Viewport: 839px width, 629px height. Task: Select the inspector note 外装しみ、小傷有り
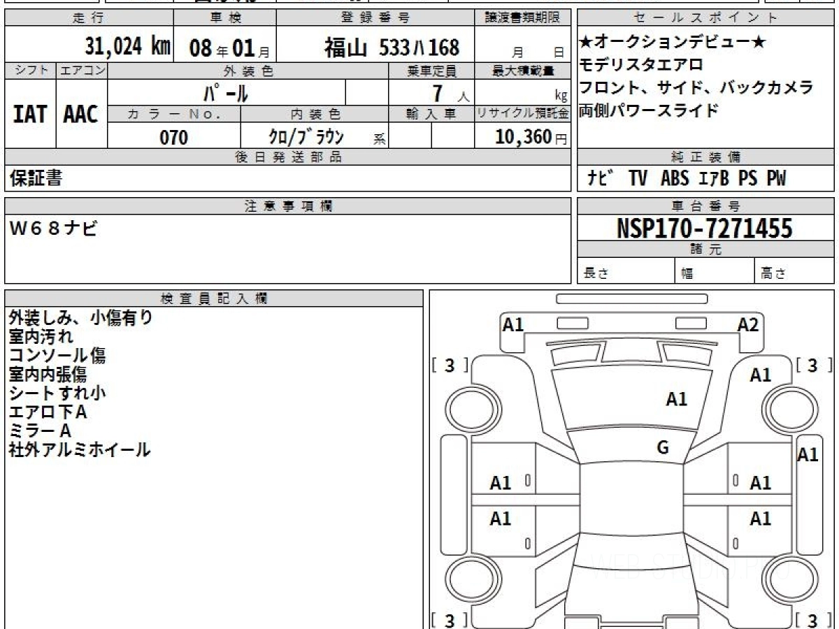[80, 318]
